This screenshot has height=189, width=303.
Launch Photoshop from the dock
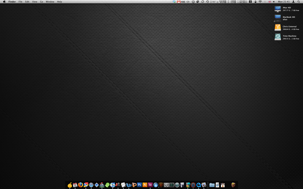pos(139,185)
